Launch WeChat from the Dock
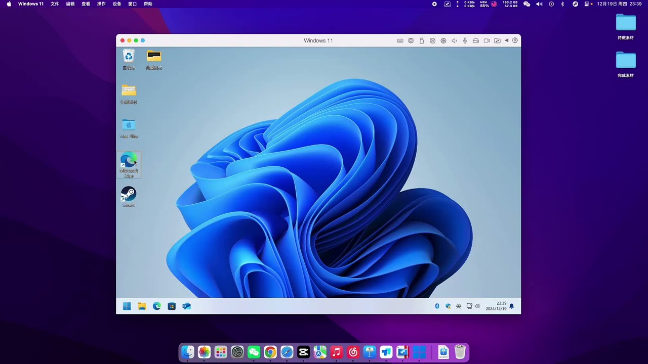The width and height of the screenshot is (648, 364). pos(254,352)
